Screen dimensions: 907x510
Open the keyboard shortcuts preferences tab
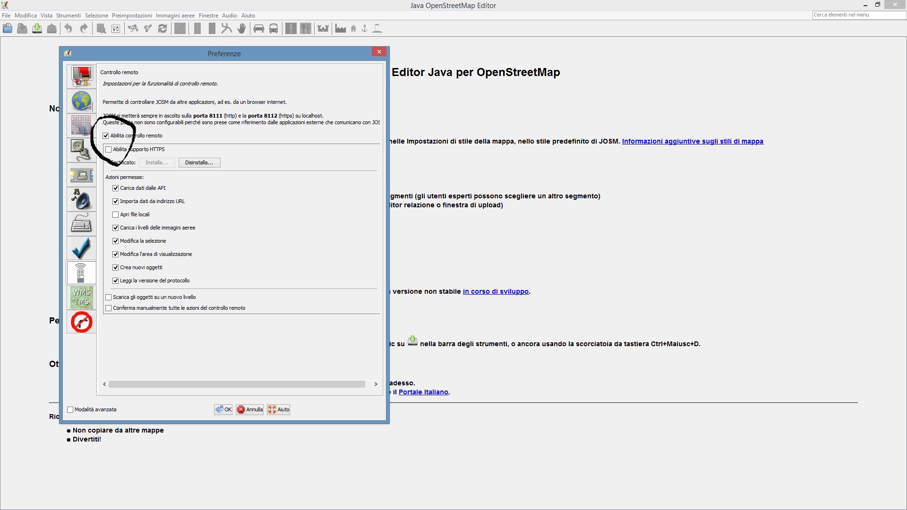pos(81,224)
